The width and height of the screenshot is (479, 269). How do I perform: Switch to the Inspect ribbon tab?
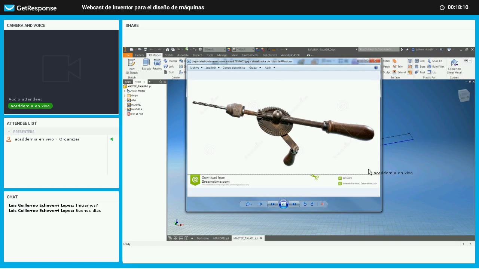[197, 55]
